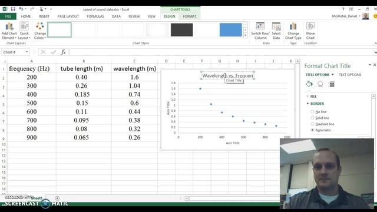
Task: Select Size & Properties icon in format pane
Action: 332,84
